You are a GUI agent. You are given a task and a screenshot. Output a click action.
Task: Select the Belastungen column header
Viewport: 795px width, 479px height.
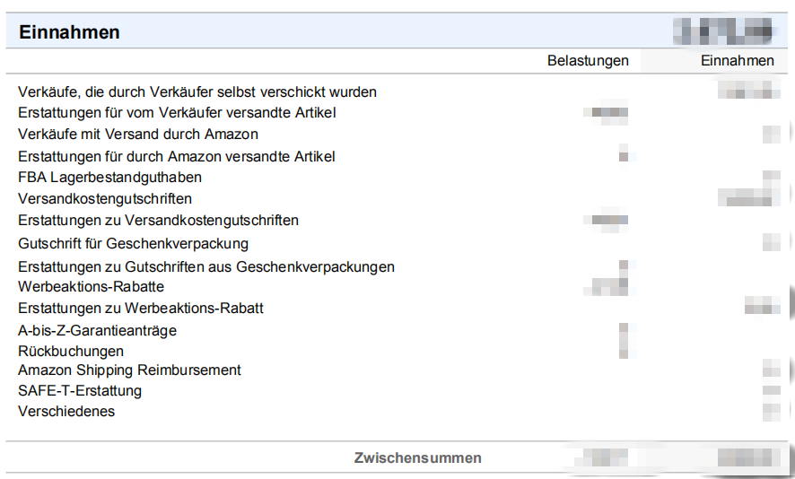tap(588, 61)
